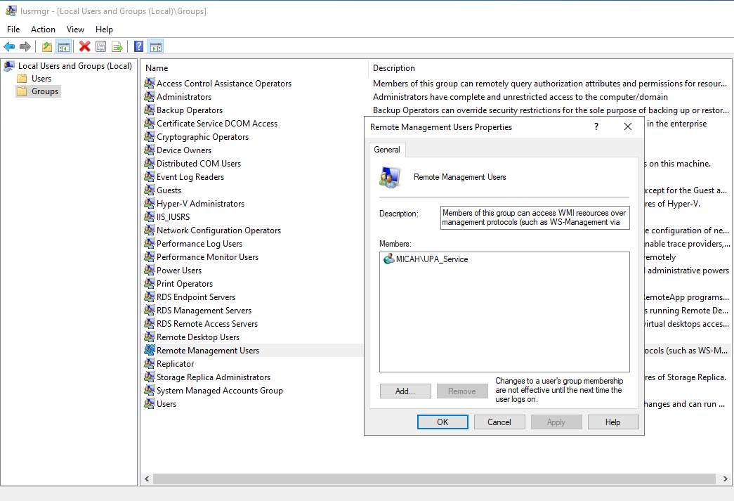Click the blue question mark Help icon
The image size is (734, 501).
(x=139, y=47)
